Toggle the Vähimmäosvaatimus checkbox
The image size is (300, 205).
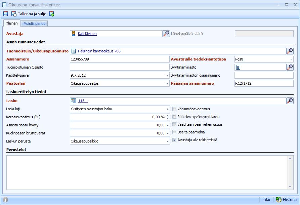[x=174, y=109]
